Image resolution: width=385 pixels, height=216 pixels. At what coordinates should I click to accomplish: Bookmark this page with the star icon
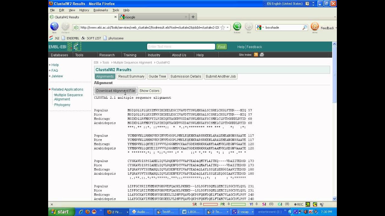223,28
